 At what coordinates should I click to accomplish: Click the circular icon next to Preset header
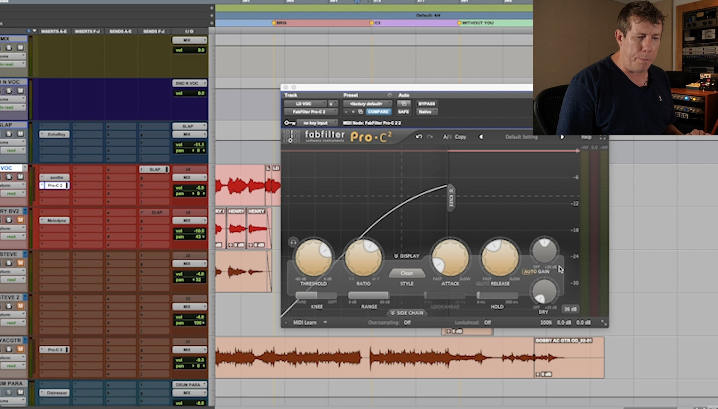[389, 95]
